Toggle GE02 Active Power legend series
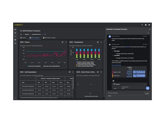The width and height of the screenshot is (165, 123). (32, 66)
